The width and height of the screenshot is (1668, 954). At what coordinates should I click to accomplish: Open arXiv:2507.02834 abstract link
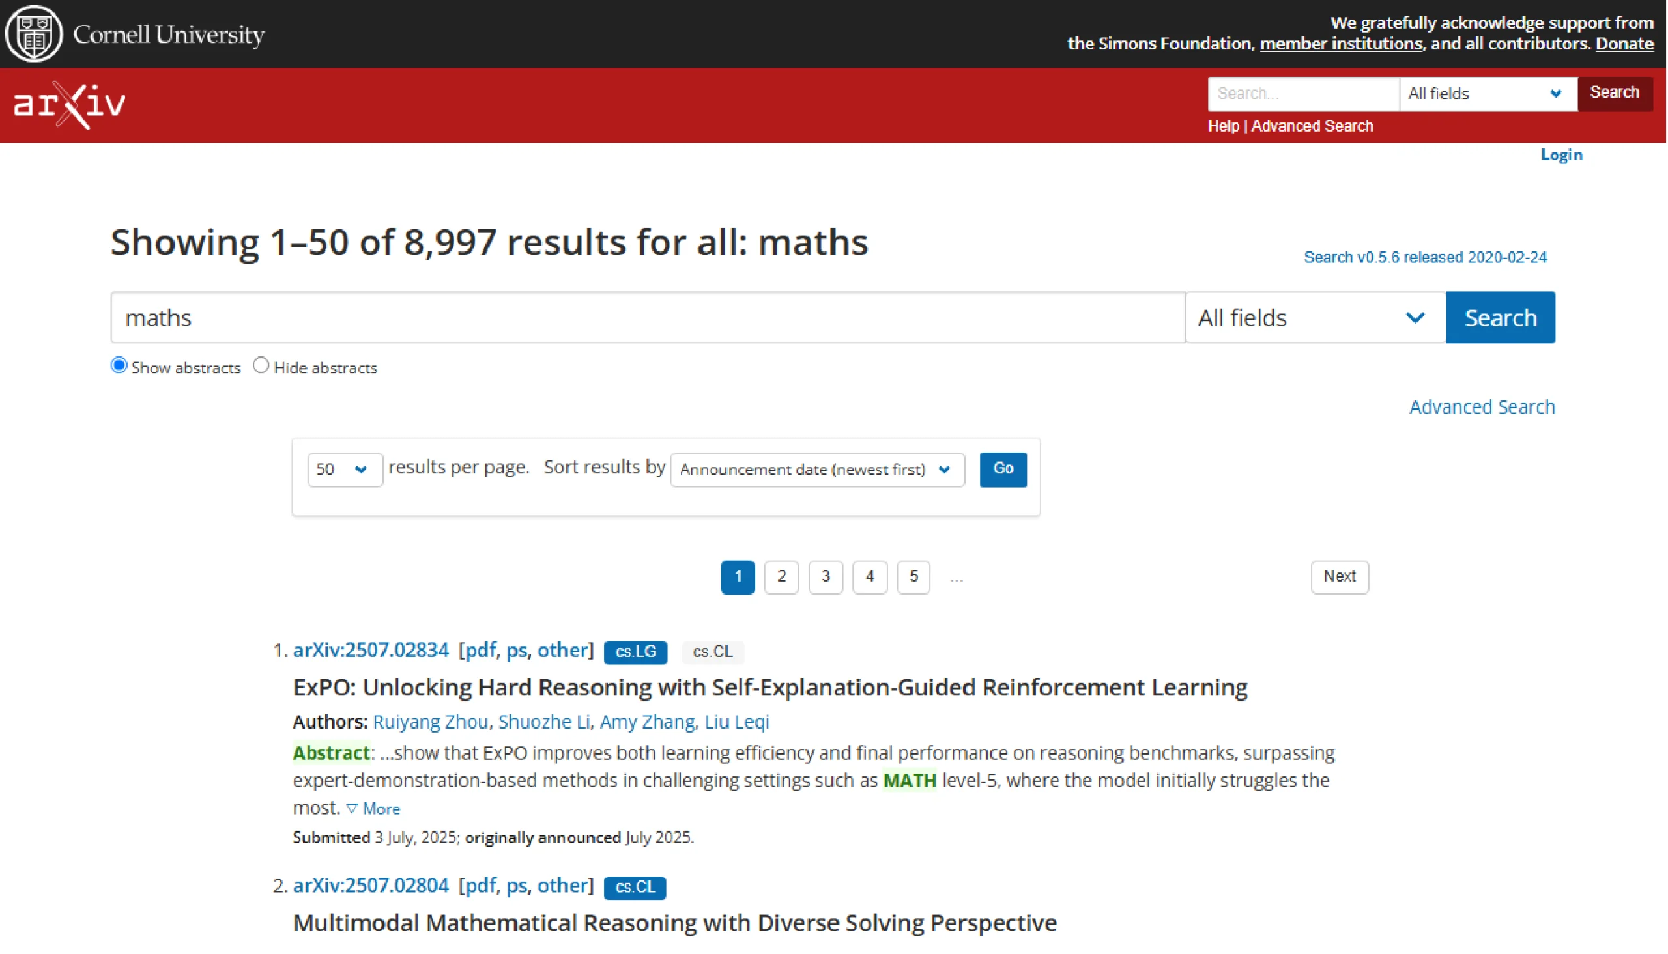(x=371, y=650)
